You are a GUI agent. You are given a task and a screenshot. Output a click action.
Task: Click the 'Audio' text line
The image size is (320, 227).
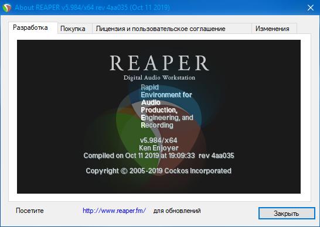(151, 102)
